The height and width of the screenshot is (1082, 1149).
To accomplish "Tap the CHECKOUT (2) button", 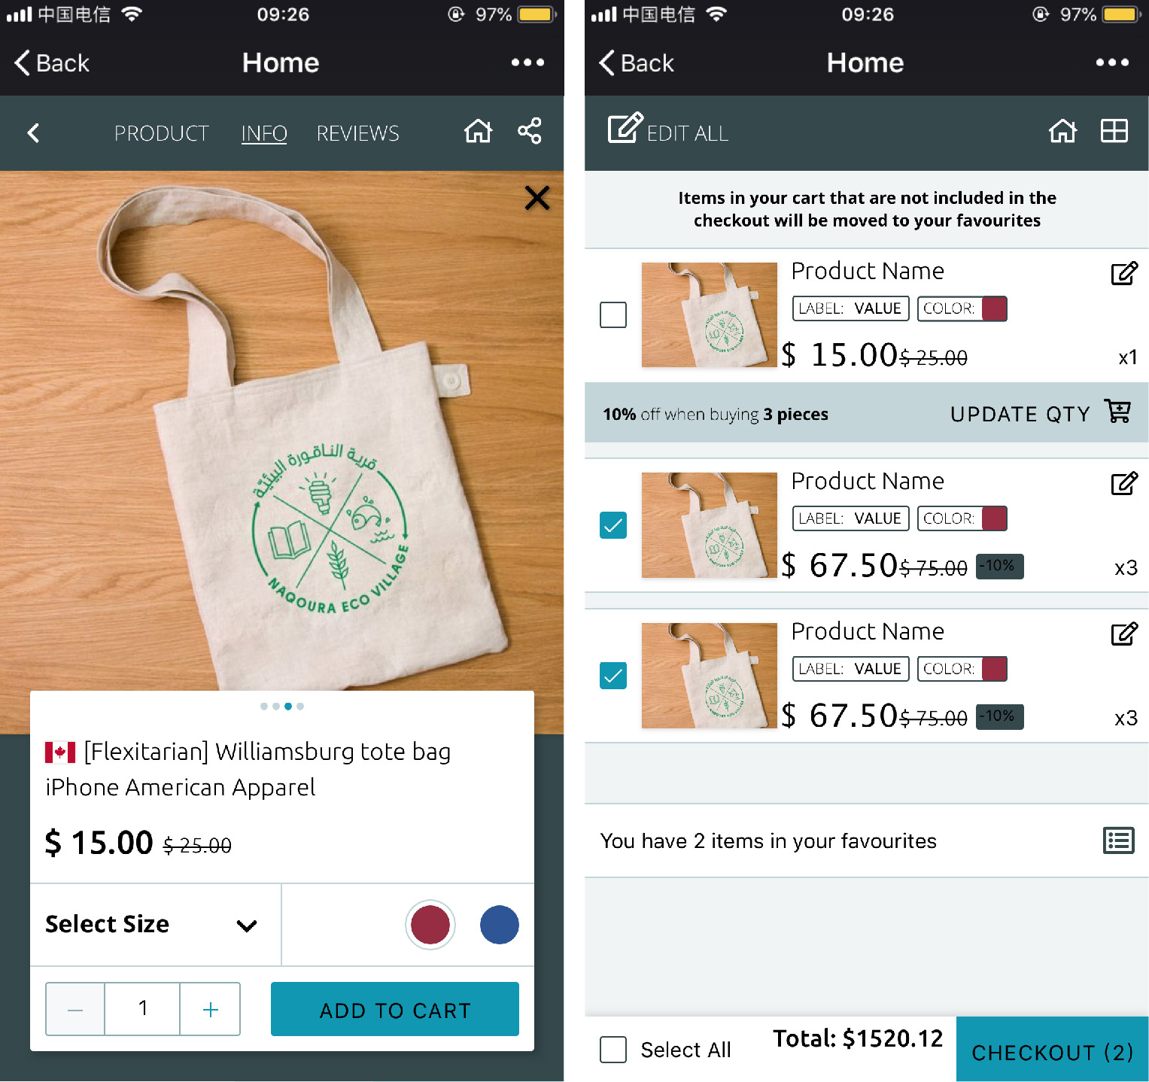I will click(x=1052, y=1050).
